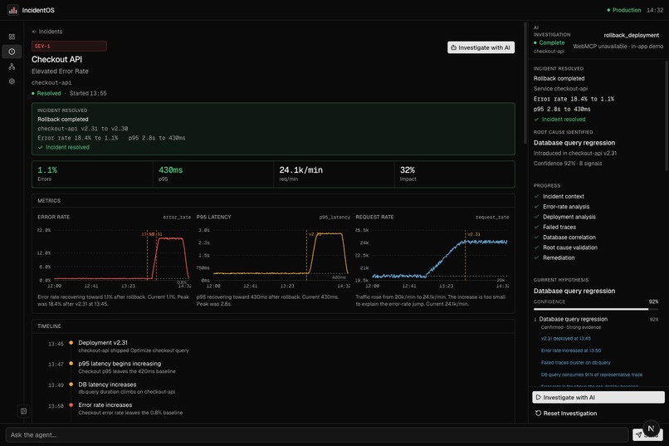
Task: Select Deployment v2.31 timeline event
Action: [x=103, y=343]
